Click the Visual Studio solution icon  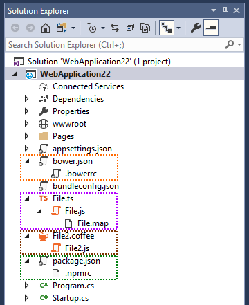coord(19,62)
